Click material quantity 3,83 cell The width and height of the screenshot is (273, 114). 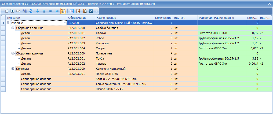[x=252, y=59]
